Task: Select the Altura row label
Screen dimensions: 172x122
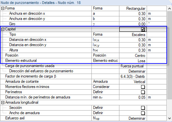Action: [x=13, y=50]
